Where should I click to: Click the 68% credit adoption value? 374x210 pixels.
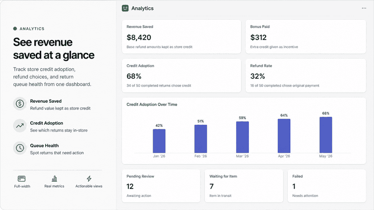[x=134, y=76]
